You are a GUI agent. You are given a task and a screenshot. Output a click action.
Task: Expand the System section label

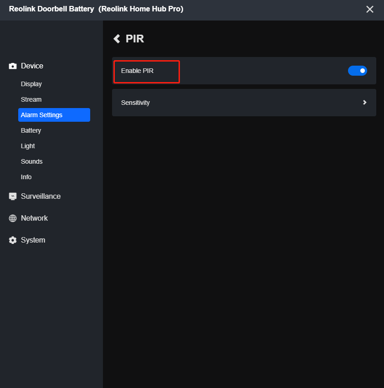point(33,240)
